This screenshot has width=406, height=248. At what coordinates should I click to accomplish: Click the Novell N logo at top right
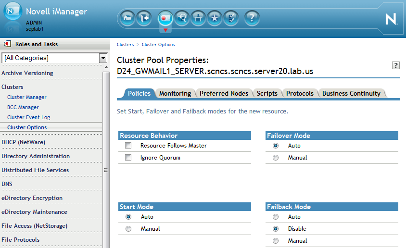tap(391, 19)
